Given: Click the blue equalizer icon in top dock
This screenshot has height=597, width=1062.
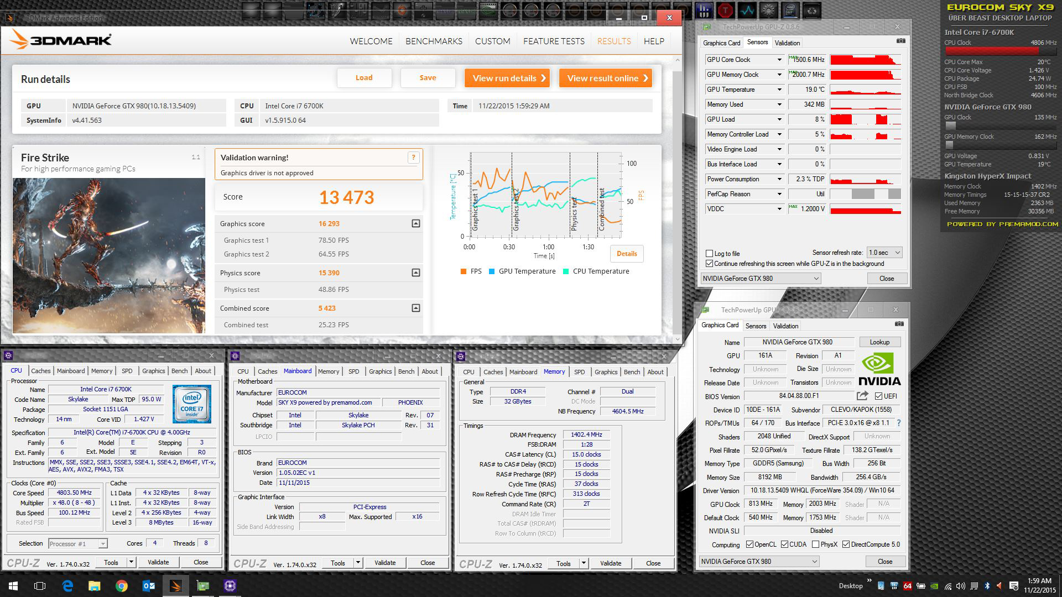Looking at the screenshot, I should coord(704,10).
